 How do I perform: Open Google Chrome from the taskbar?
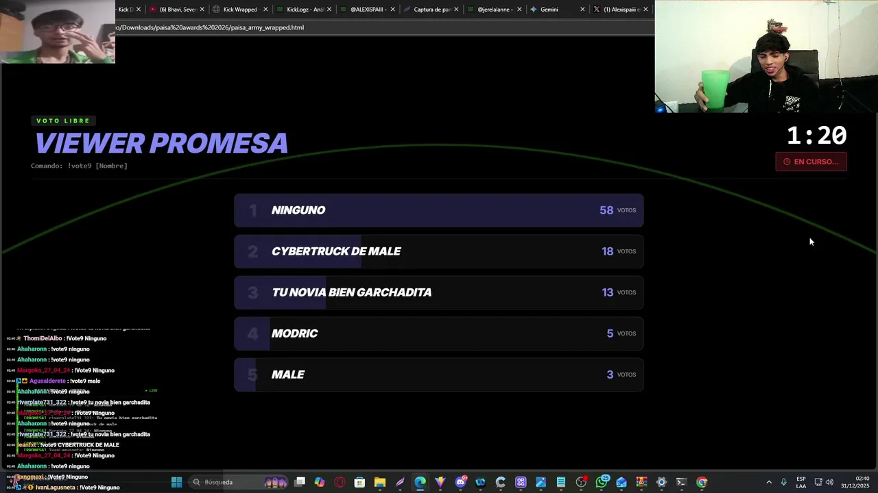tap(702, 482)
